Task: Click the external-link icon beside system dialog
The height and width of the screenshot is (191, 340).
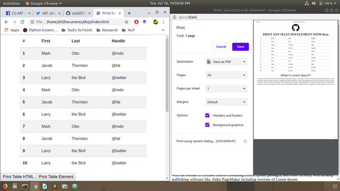Action: 245,141
